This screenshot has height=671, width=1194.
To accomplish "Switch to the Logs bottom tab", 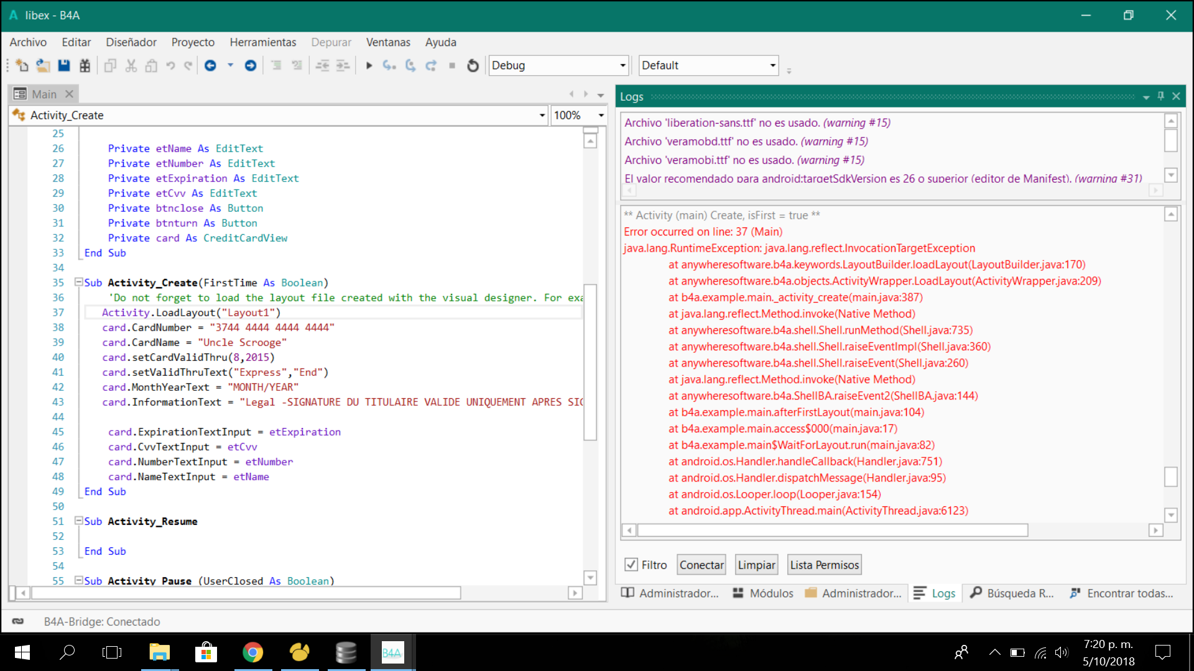I will [x=935, y=593].
